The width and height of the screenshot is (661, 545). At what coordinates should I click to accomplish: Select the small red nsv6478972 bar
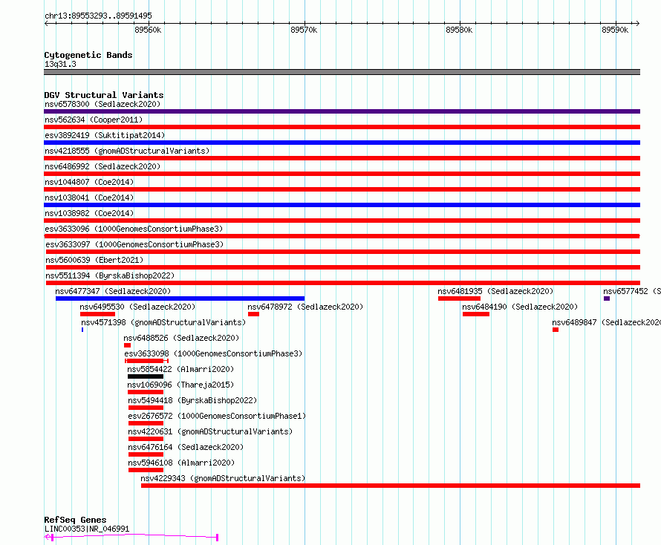click(253, 314)
